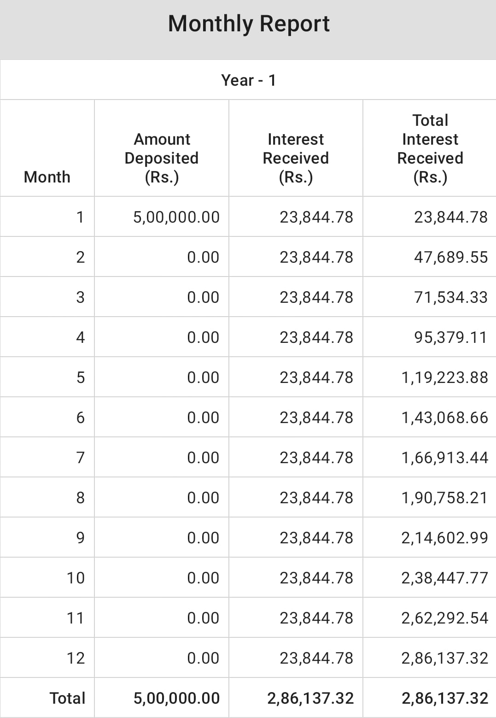Click total interest value 47,689.55
Screen dimensions: 496x718
pyautogui.click(x=450, y=257)
